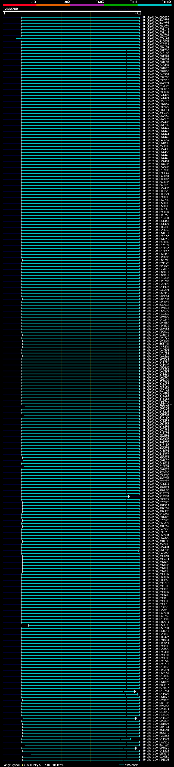Click the green ~80% identity legend bar
The image size is (174, 767).
pos(121,5)
